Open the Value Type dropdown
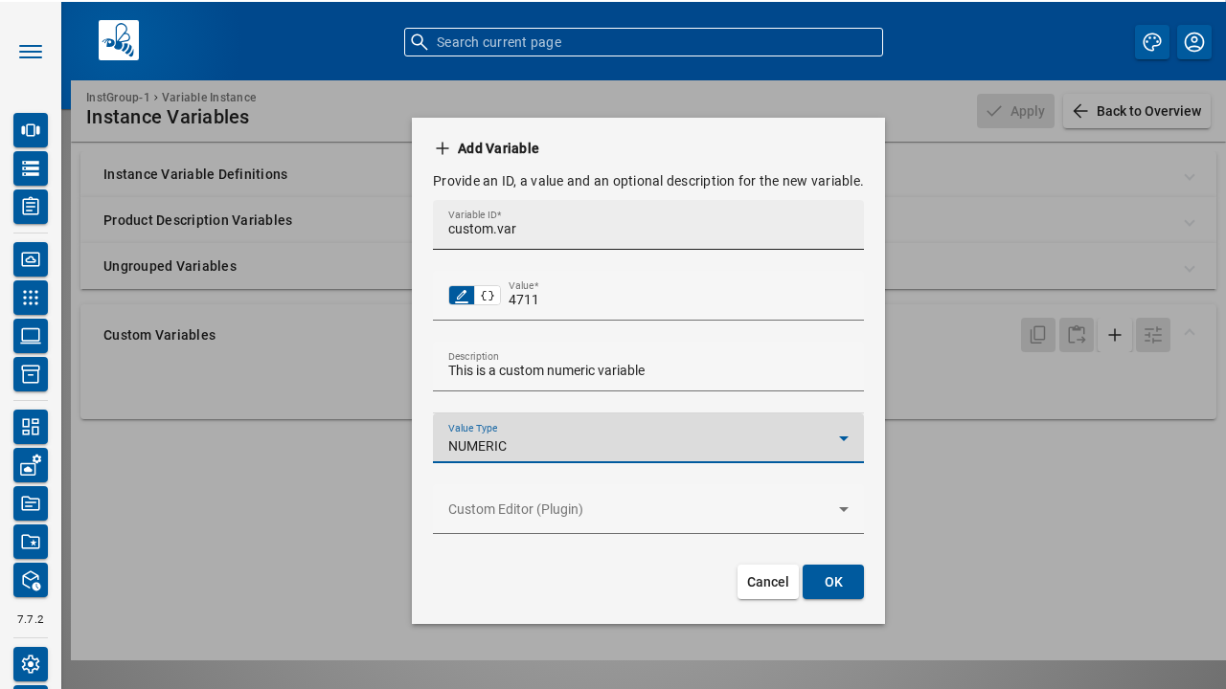1226x689 pixels. click(x=647, y=438)
